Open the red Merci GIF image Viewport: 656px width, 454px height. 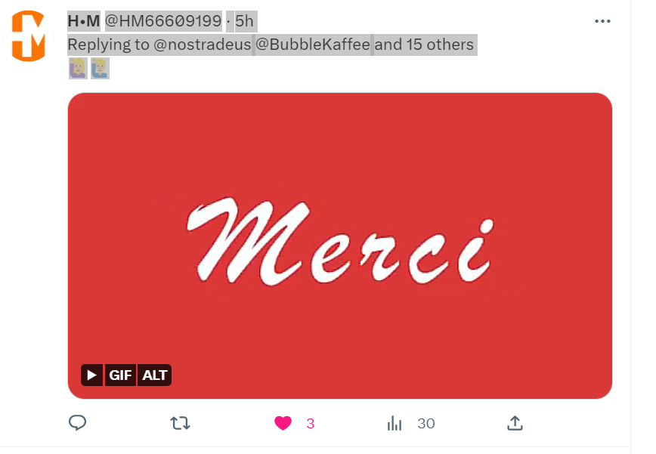(x=340, y=246)
